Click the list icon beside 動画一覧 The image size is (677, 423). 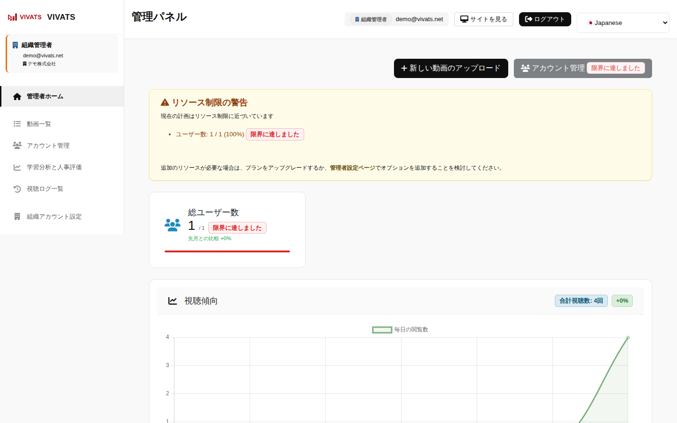(17, 124)
